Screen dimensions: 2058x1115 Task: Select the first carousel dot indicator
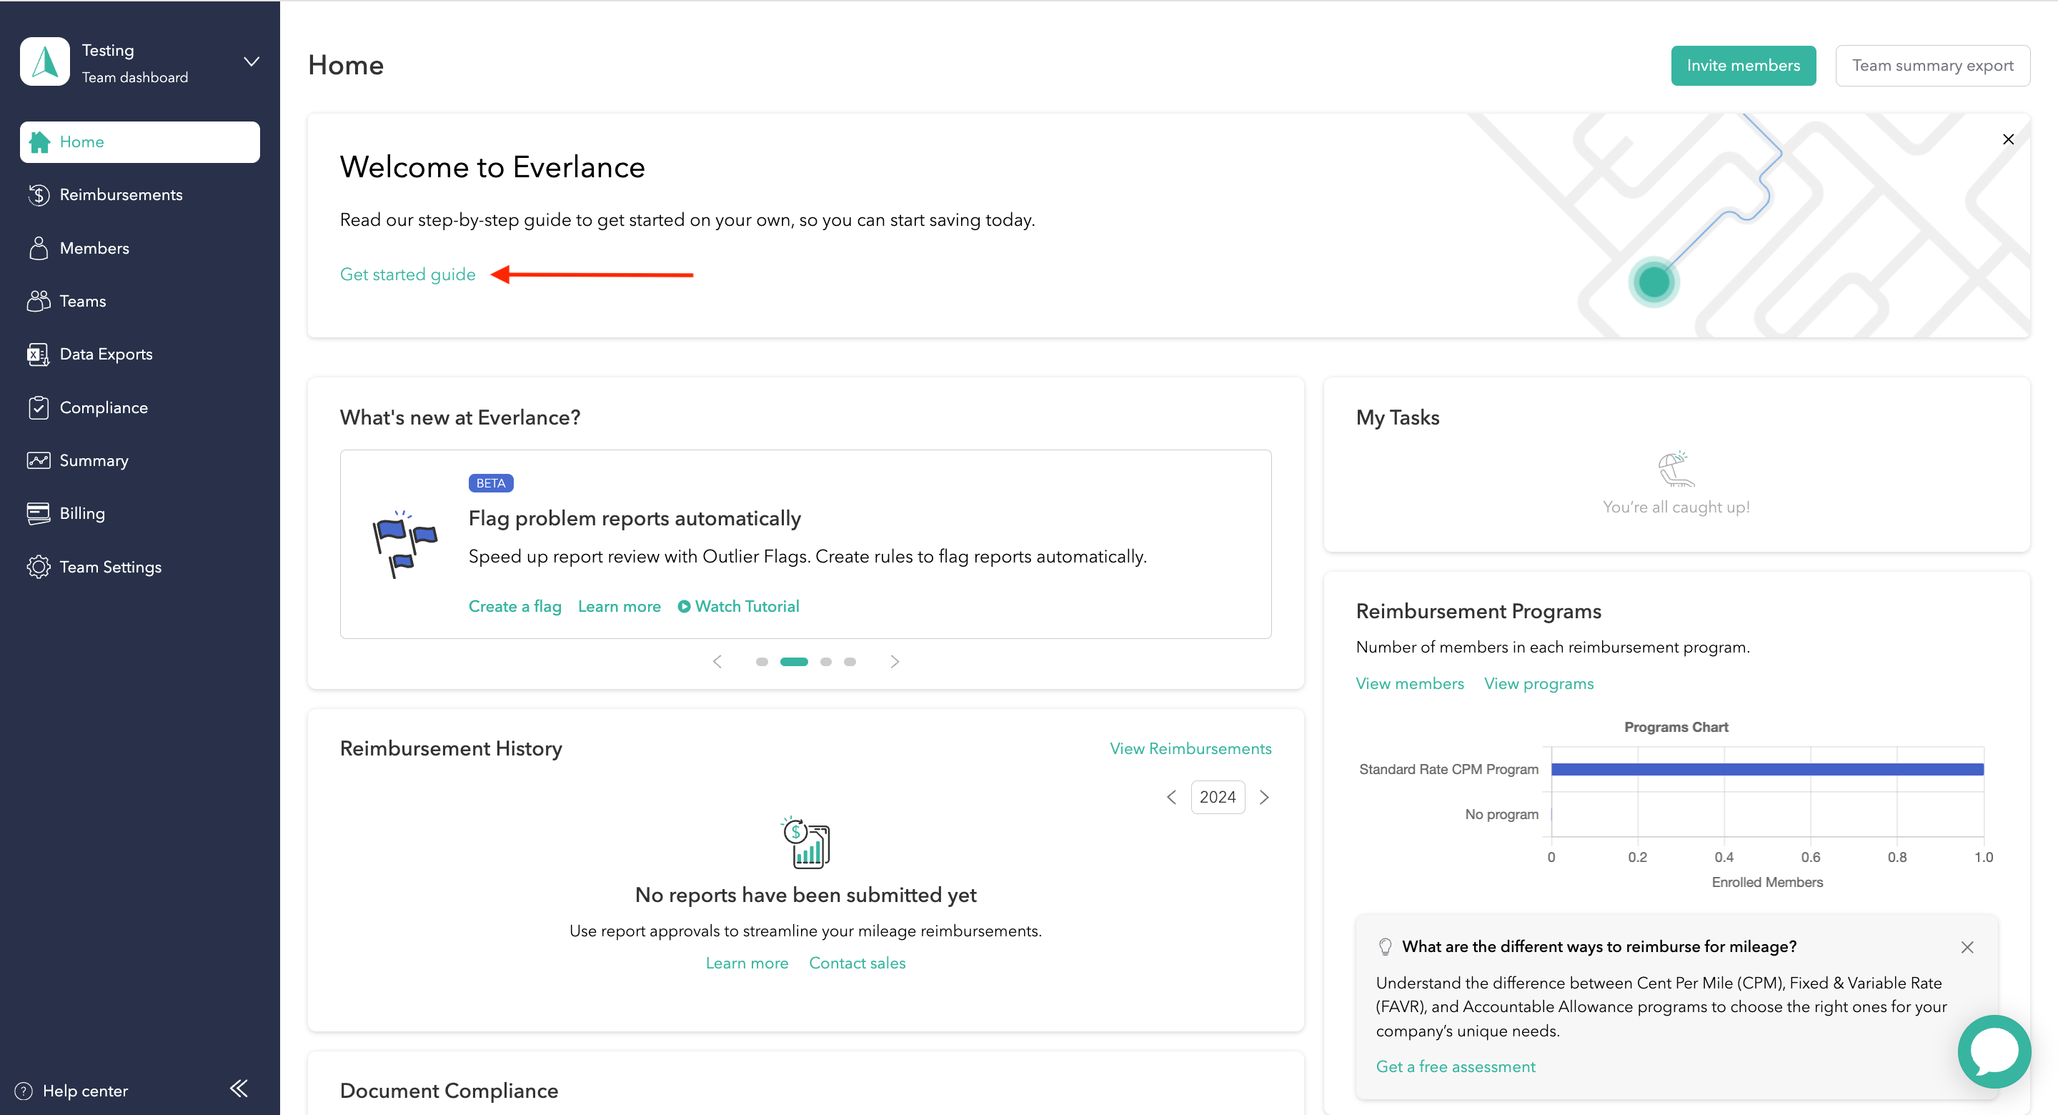[x=761, y=662]
